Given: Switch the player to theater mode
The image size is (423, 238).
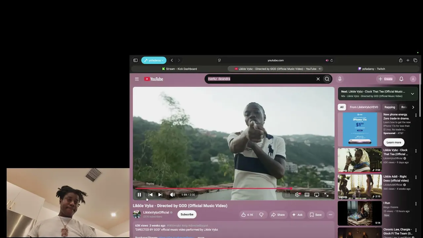Looking at the screenshot, I should pos(307,195).
